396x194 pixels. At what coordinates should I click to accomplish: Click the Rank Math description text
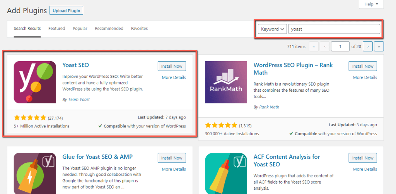click(x=291, y=90)
